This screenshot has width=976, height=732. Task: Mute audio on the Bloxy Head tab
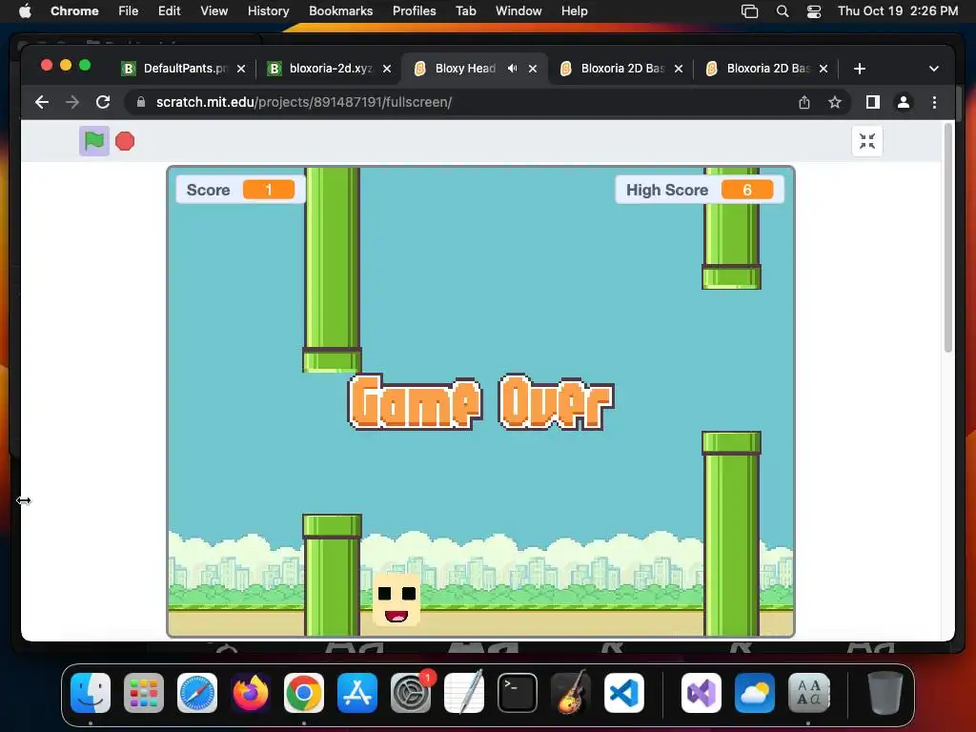pyautogui.click(x=512, y=69)
